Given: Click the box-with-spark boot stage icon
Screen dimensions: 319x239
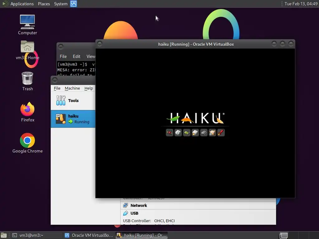Looking at the screenshot, I should (195, 133).
